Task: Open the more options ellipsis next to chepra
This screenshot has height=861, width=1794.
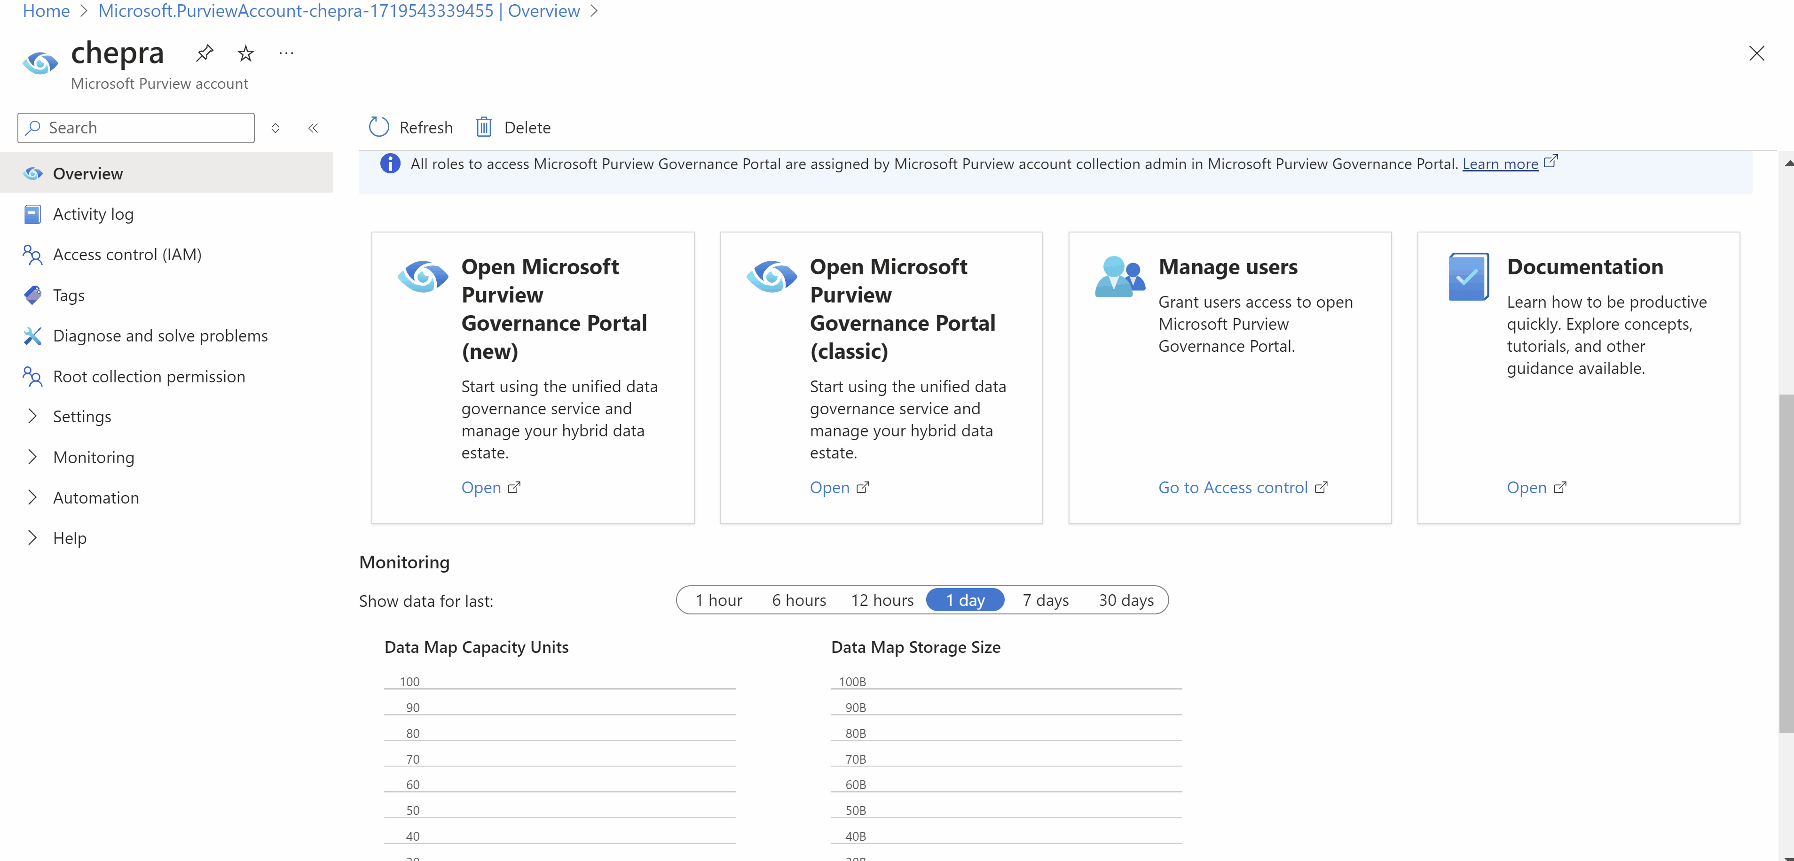Action: pos(286,54)
